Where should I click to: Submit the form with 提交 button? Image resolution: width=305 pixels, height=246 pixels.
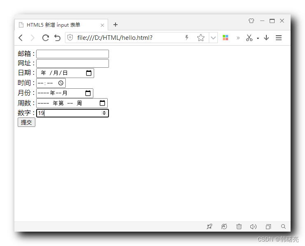[x=26, y=122]
